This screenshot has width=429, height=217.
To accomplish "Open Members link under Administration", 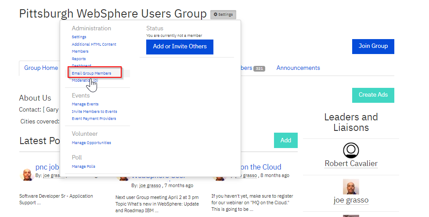I will tap(80, 51).
